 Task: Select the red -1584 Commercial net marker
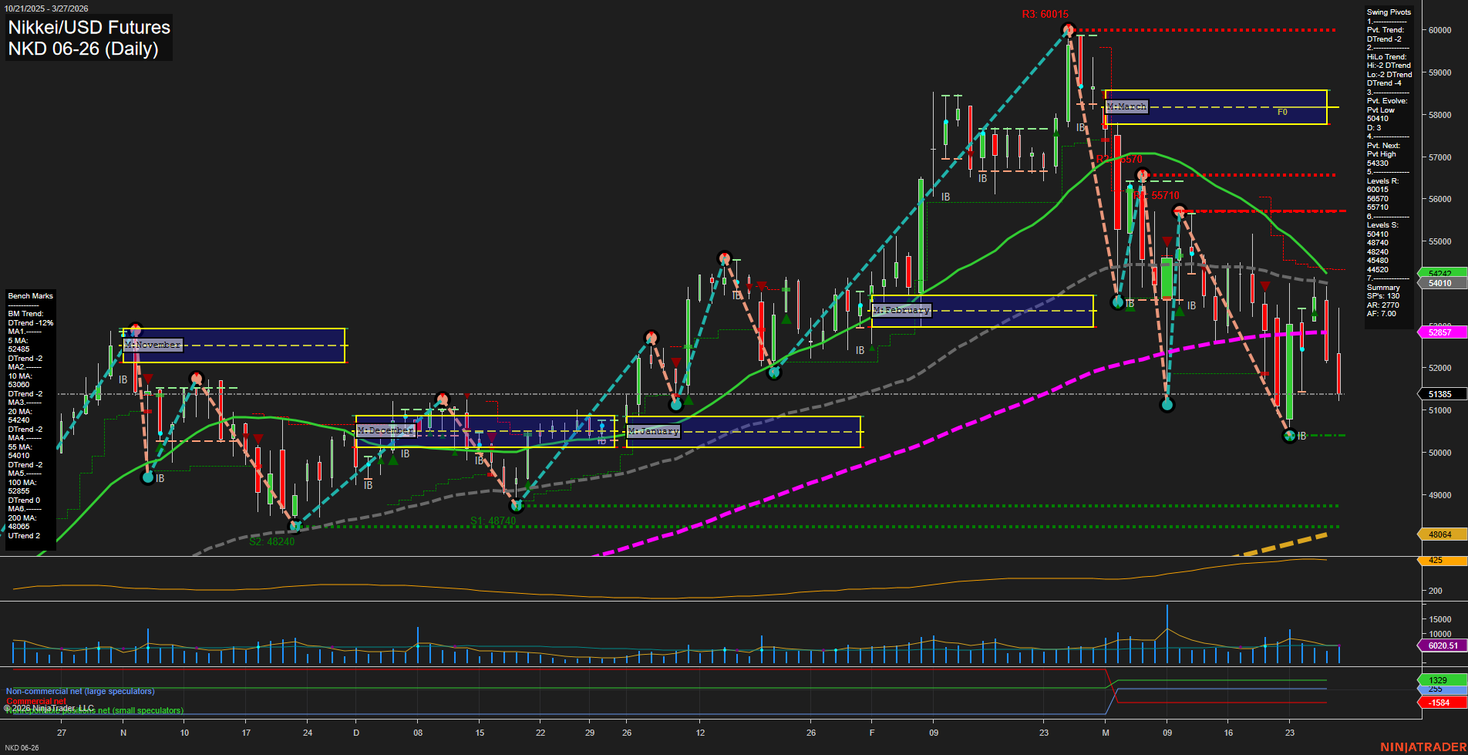(1439, 703)
